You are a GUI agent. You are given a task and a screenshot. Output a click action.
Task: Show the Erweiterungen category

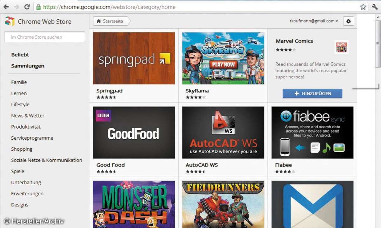tap(27, 193)
